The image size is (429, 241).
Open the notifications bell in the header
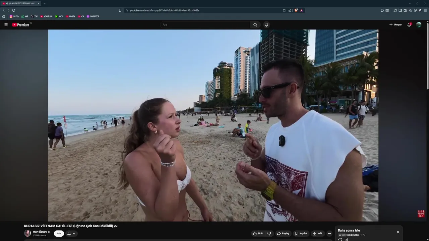[x=409, y=25]
